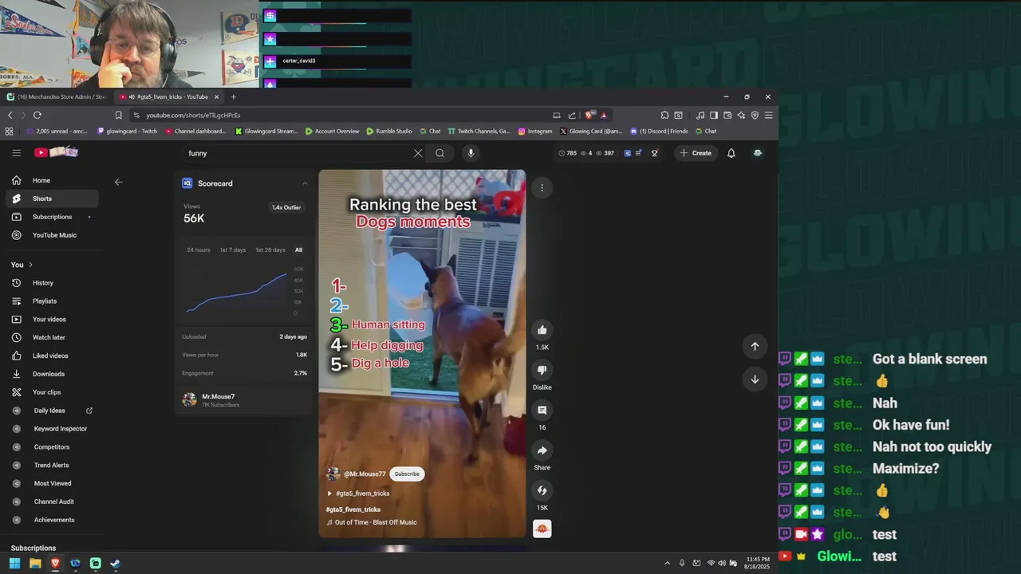The height and width of the screenshot is (574, 1021).
Task: Reload the page
Action: point(37,115)
